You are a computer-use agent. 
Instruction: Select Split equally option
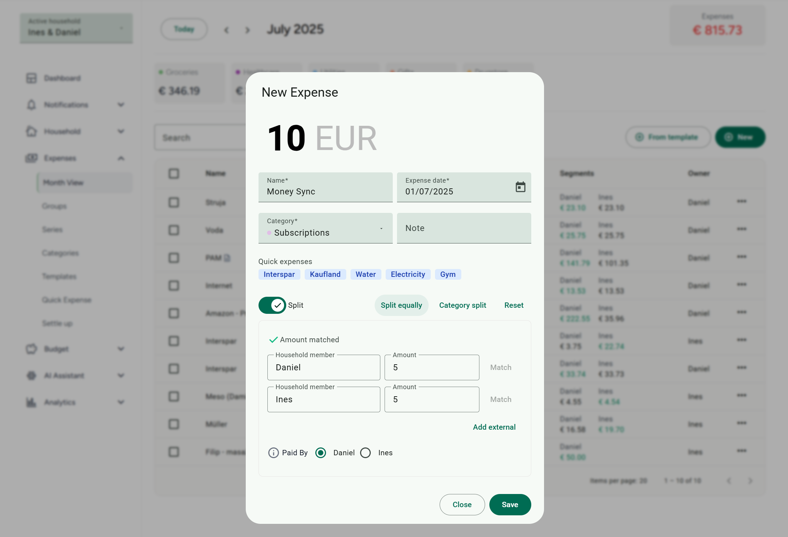401,305
